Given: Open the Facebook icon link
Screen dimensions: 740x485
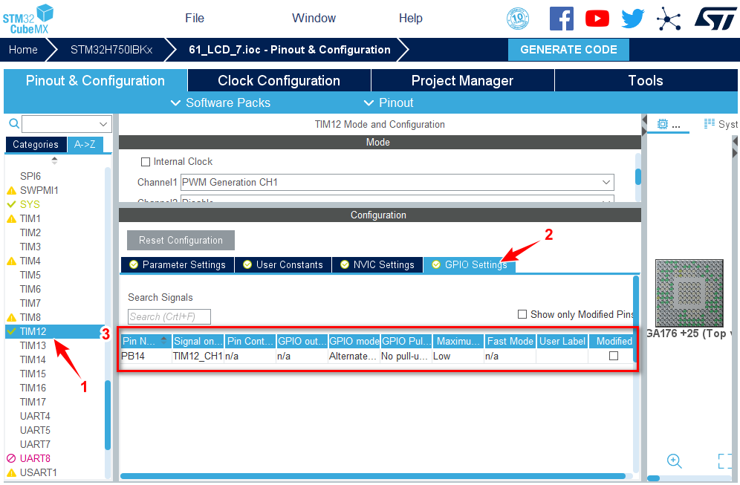Looking at the screenshot, I should (x=561, y=19).
